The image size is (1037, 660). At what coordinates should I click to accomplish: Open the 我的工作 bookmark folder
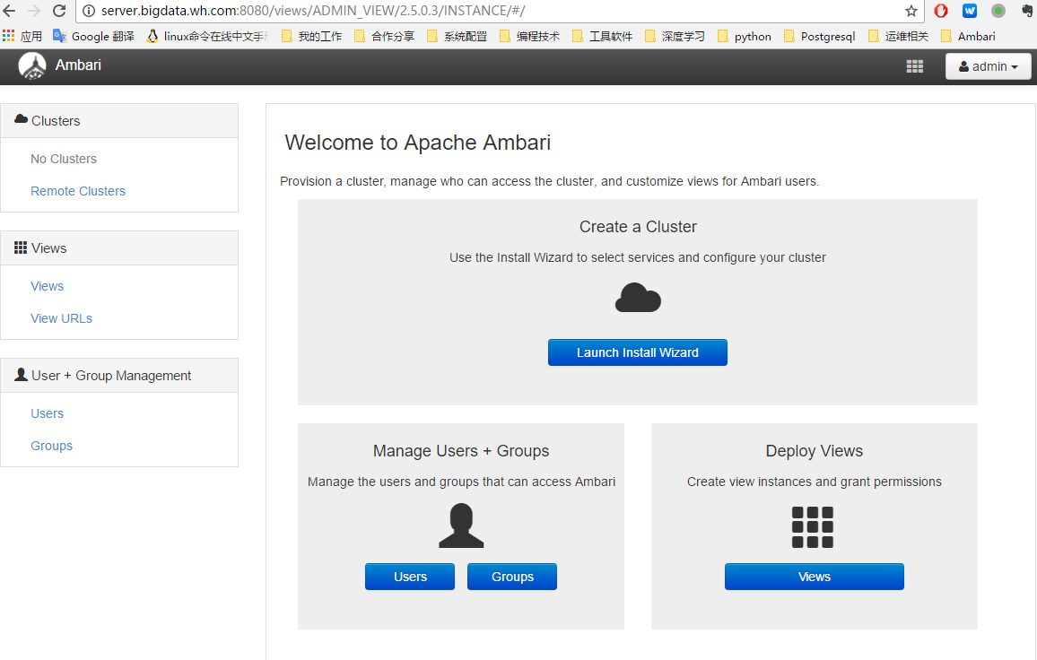point(311,36)
